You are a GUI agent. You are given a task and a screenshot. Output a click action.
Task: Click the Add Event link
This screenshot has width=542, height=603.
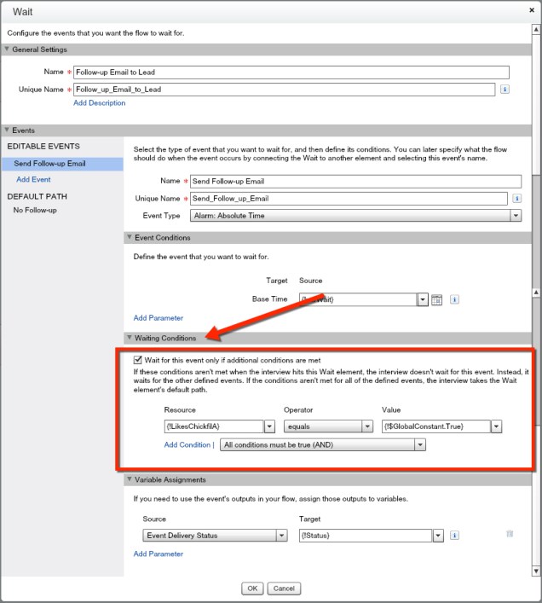coord(34,180)
